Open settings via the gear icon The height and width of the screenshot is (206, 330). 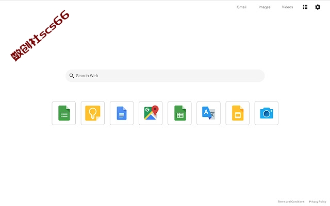(318, 7)
